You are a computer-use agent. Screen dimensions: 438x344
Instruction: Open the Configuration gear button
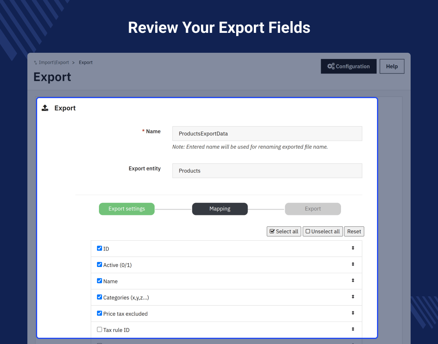tap(348, 66)
